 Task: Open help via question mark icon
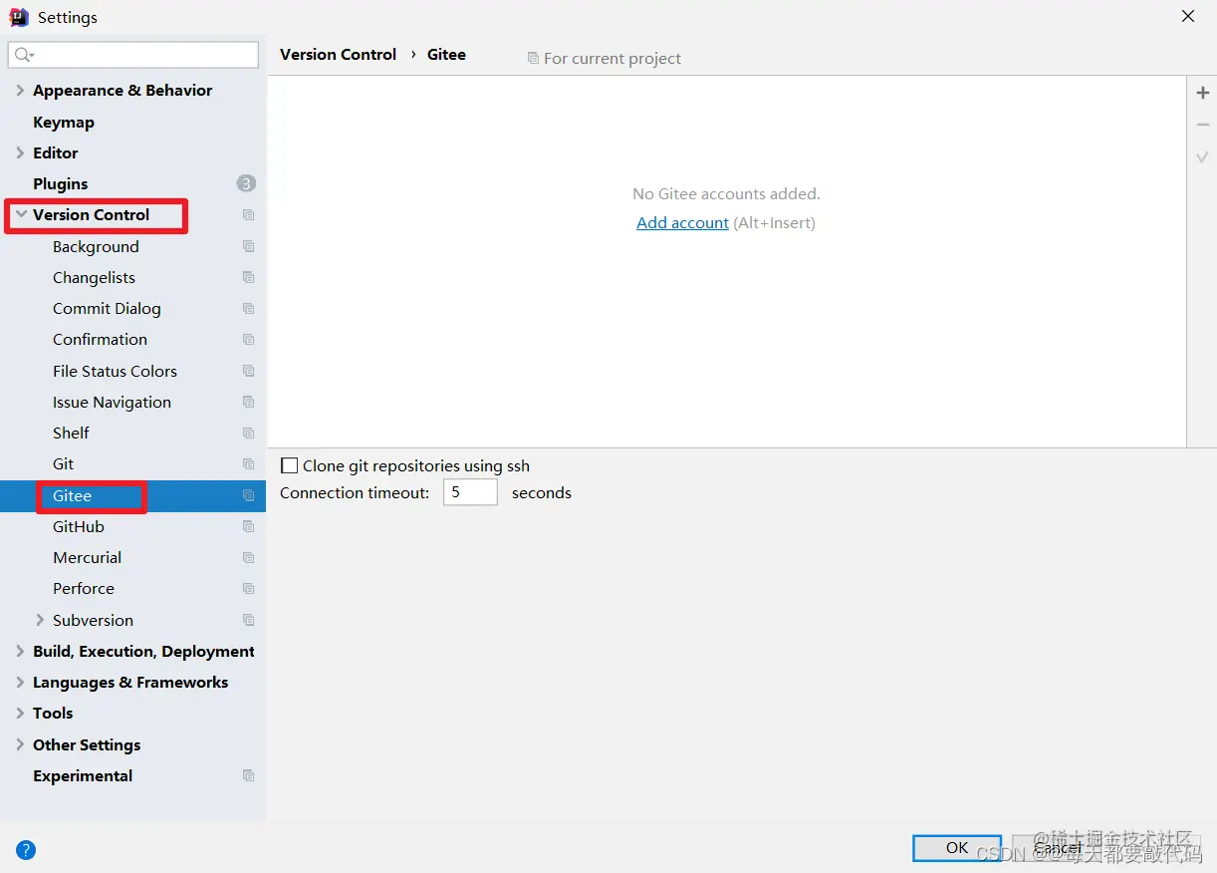pyautogui.click(x=26, y=850)
